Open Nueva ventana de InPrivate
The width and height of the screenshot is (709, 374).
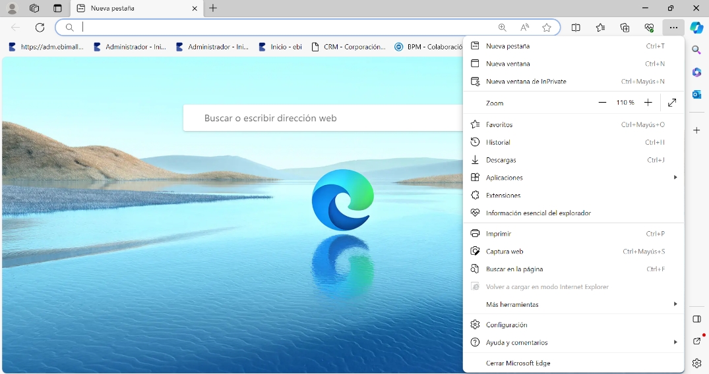(x=573, y=81)
